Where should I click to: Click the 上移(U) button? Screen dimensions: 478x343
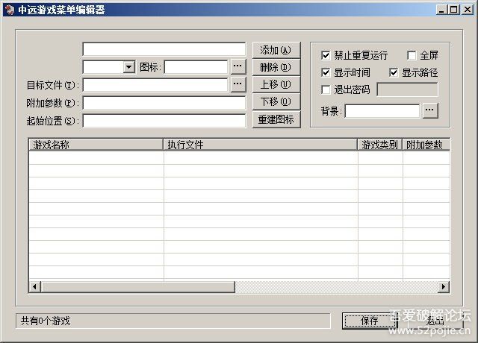(x=276, y=84)
